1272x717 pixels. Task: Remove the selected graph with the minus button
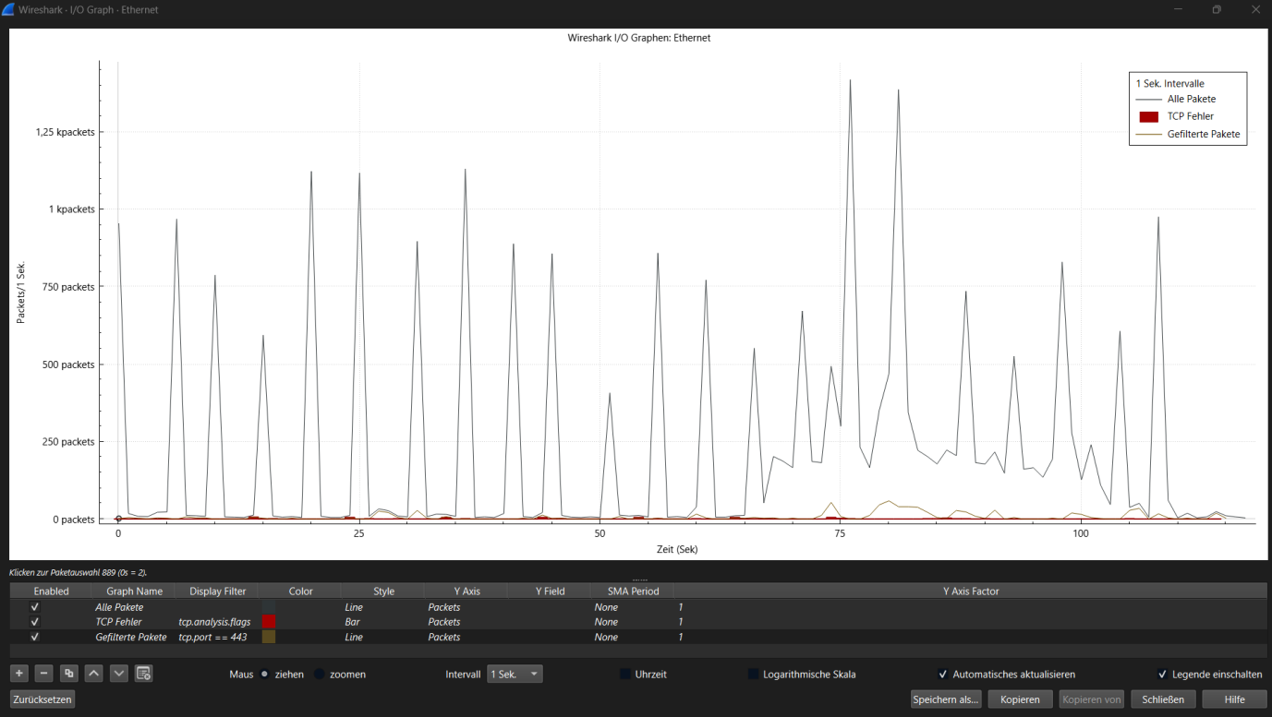pos(44,674)
